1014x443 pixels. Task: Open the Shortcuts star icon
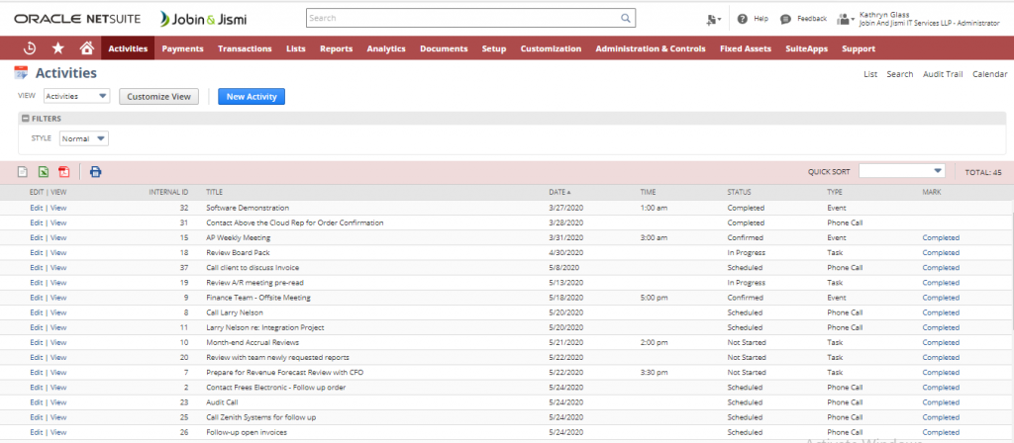(x=58, y=47)
